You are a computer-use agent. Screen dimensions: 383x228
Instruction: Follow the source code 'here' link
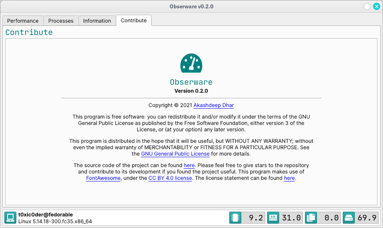[x=189, y=165]
